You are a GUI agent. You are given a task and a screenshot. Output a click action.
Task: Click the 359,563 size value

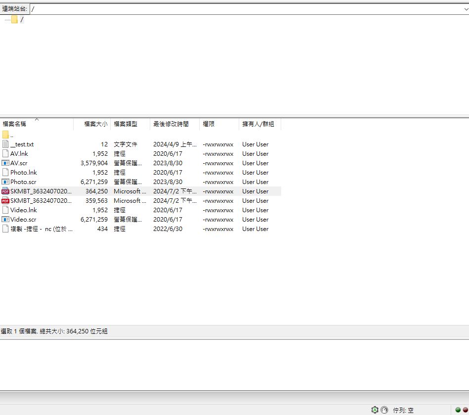(x=96, y=201)
